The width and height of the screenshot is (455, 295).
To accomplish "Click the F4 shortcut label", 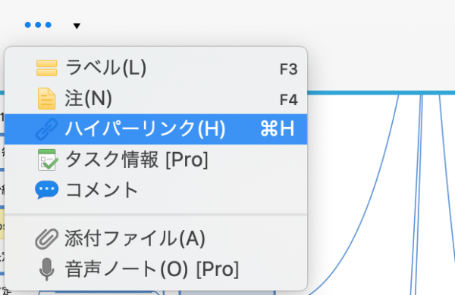I will pyautogui.click(x=288, y=100).
